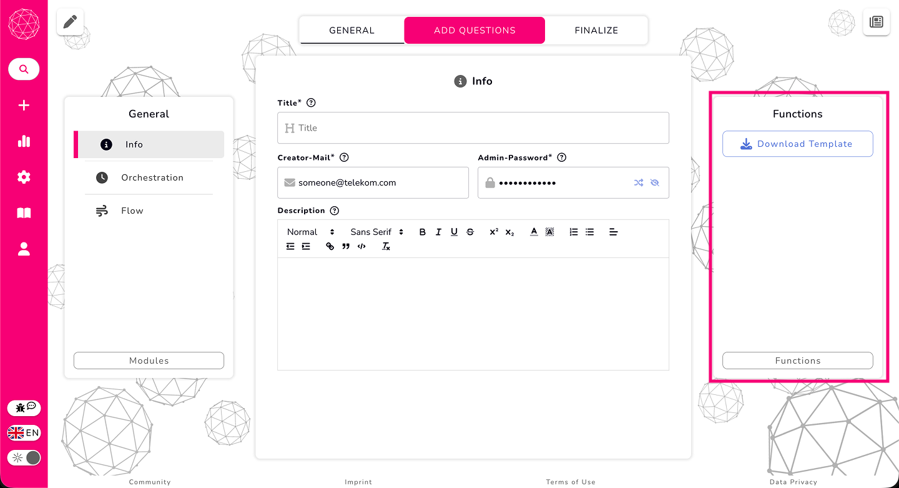Select the search icon in the sidebar
Image resolution: width=899 pixels, height=488 pixels.
tap(23, 69)
